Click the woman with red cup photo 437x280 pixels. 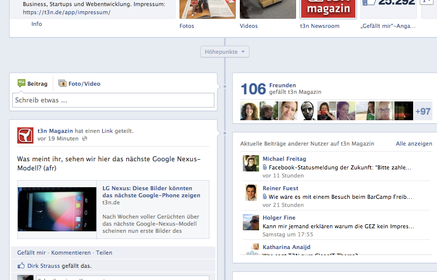[x=326, y=111]
